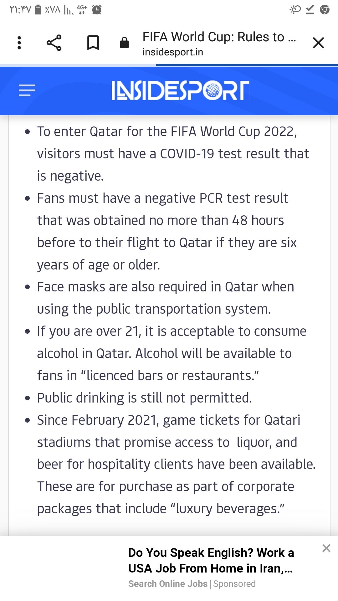
Task: Tap the Chrome icon in status bar
Action: pyautogui.click(x=325, y=10)
